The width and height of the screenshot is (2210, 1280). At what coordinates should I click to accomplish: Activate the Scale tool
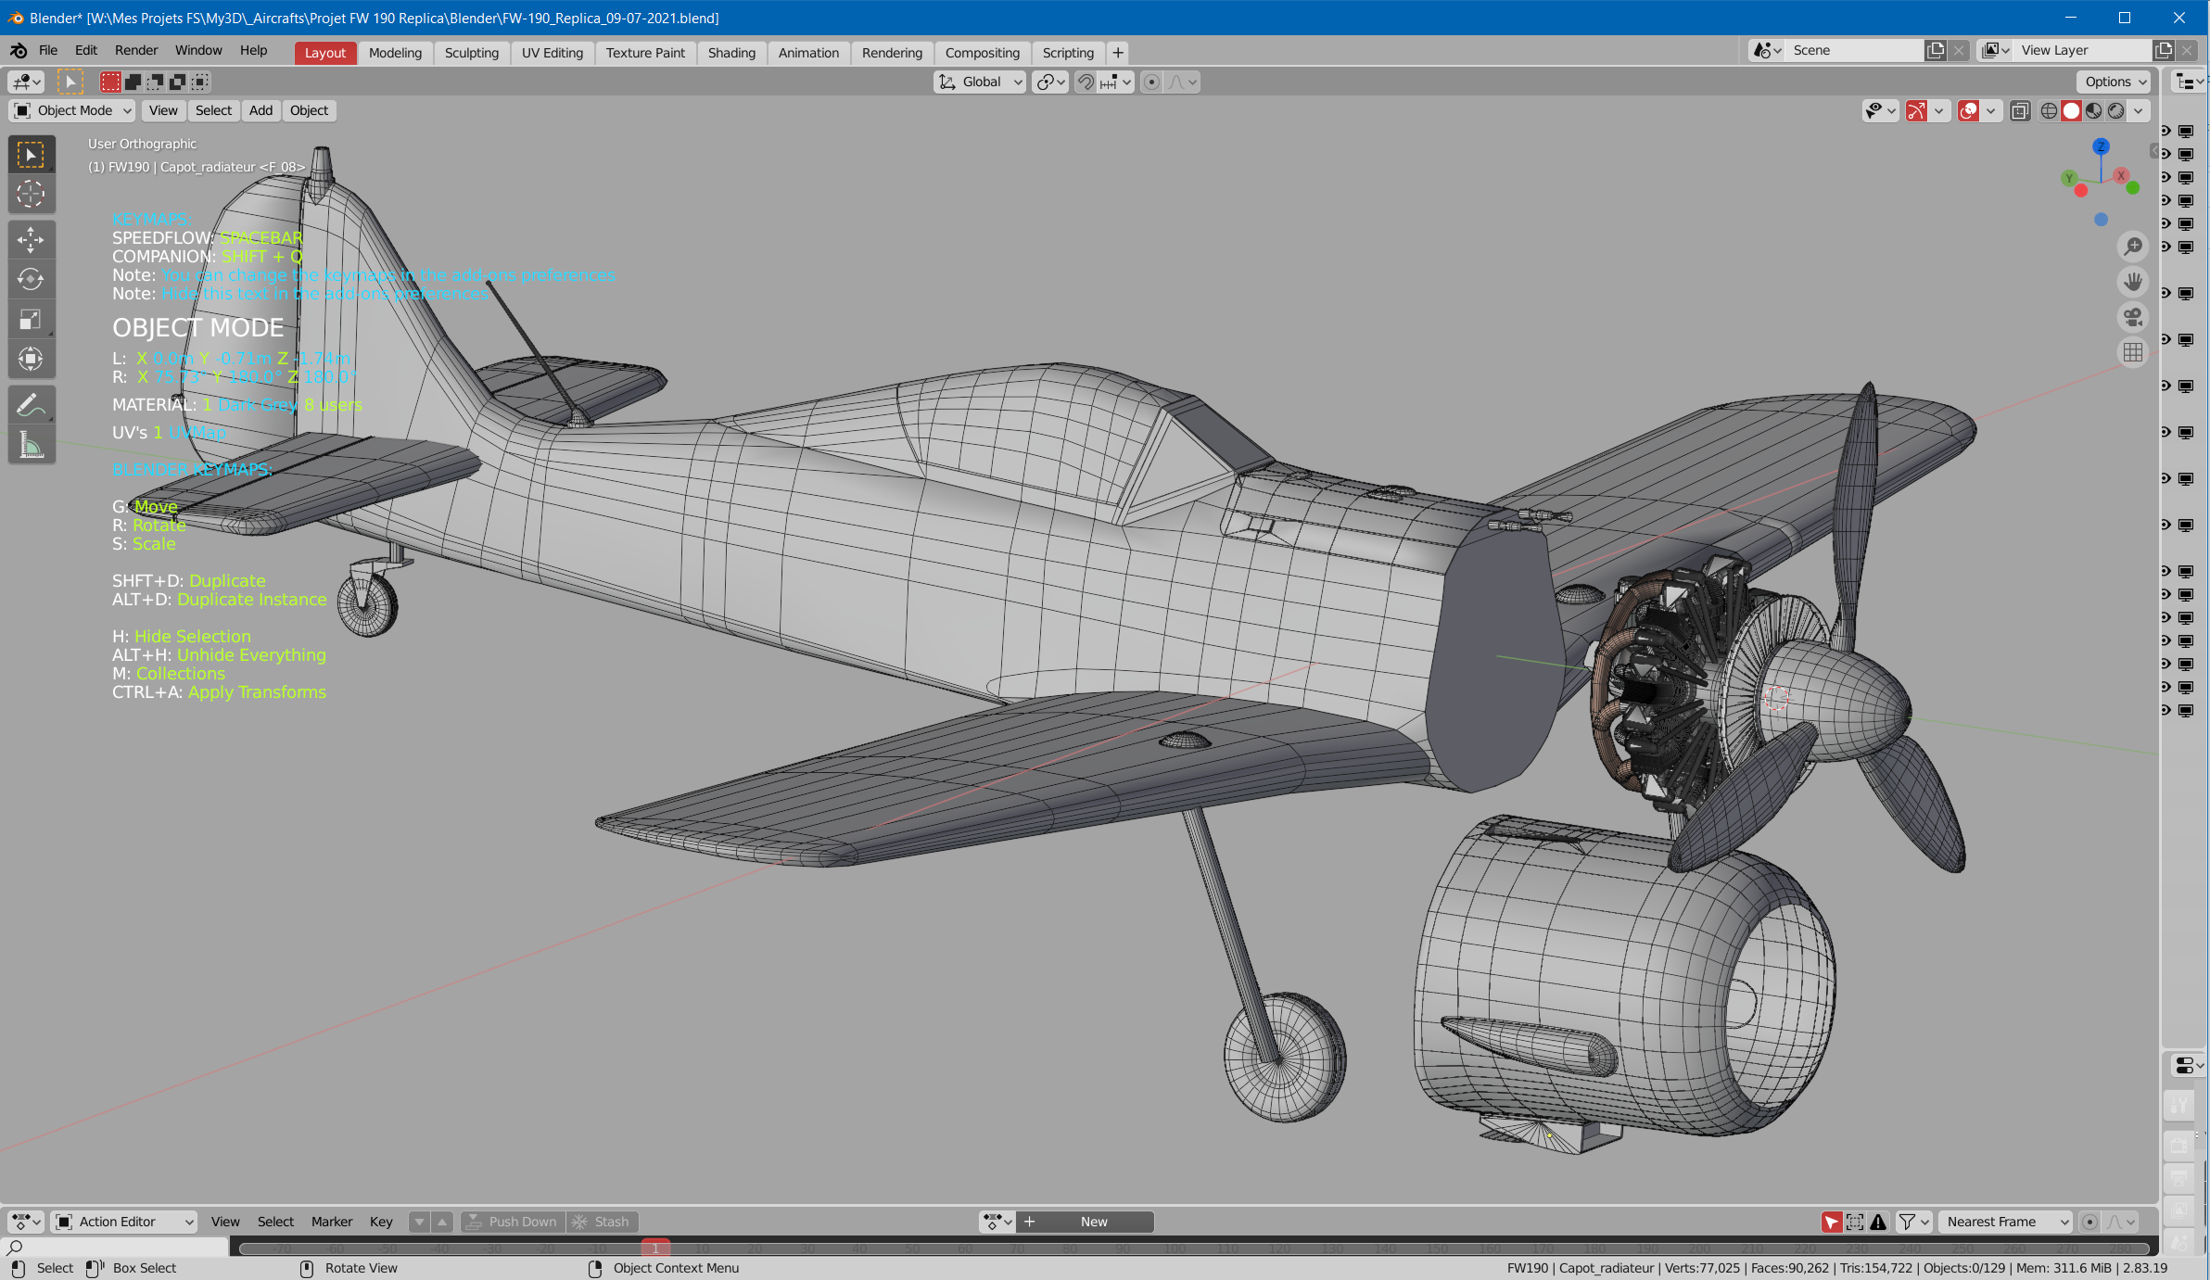click(x=32, y=319)
